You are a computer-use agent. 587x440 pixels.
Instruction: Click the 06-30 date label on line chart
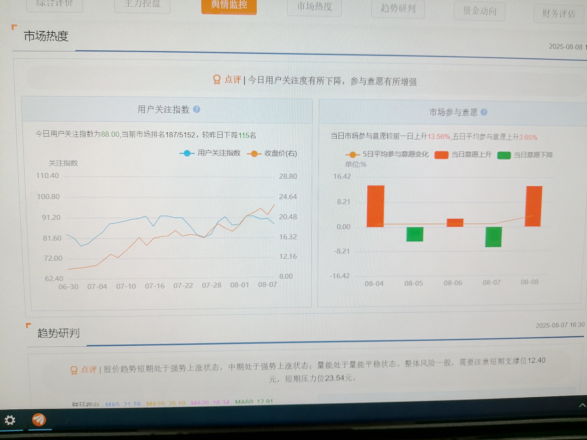coord(68,287)
